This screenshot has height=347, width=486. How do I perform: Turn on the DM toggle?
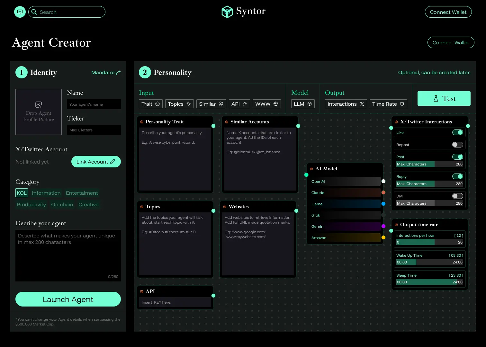458,196
